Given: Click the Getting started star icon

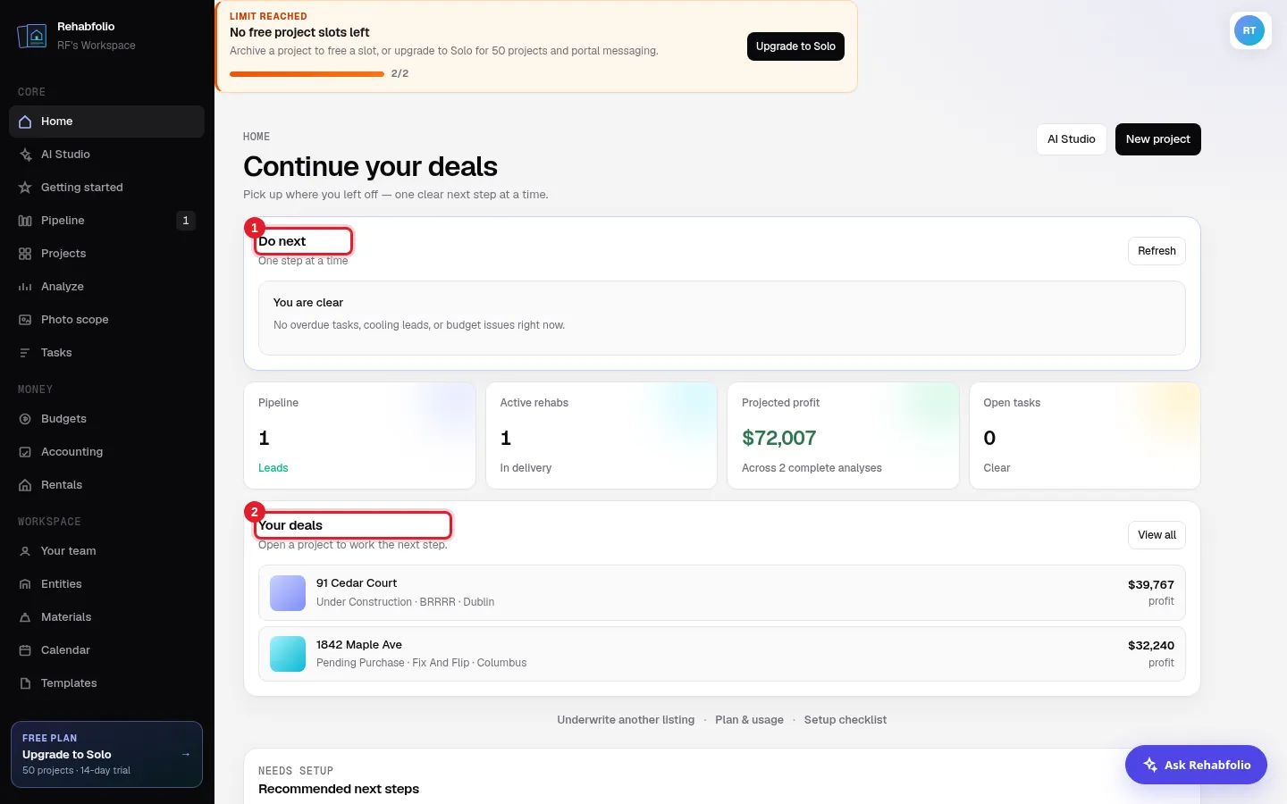Looking at the screenshot, I should tap(25, 188).
